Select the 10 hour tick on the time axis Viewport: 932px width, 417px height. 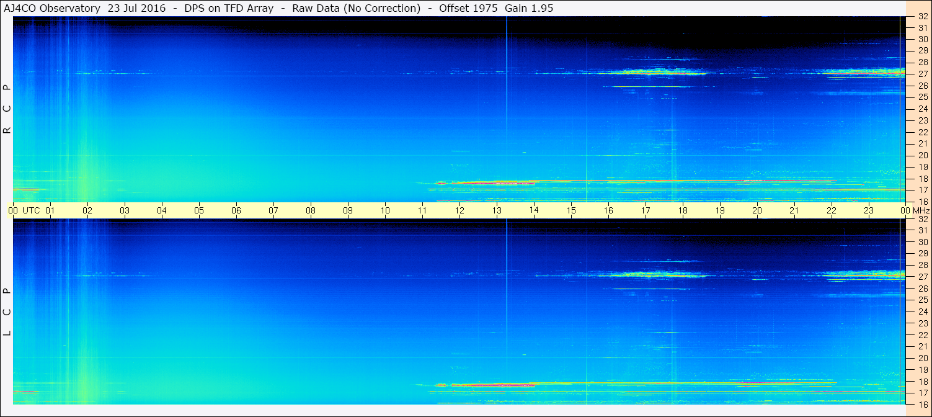click(385, 210)
